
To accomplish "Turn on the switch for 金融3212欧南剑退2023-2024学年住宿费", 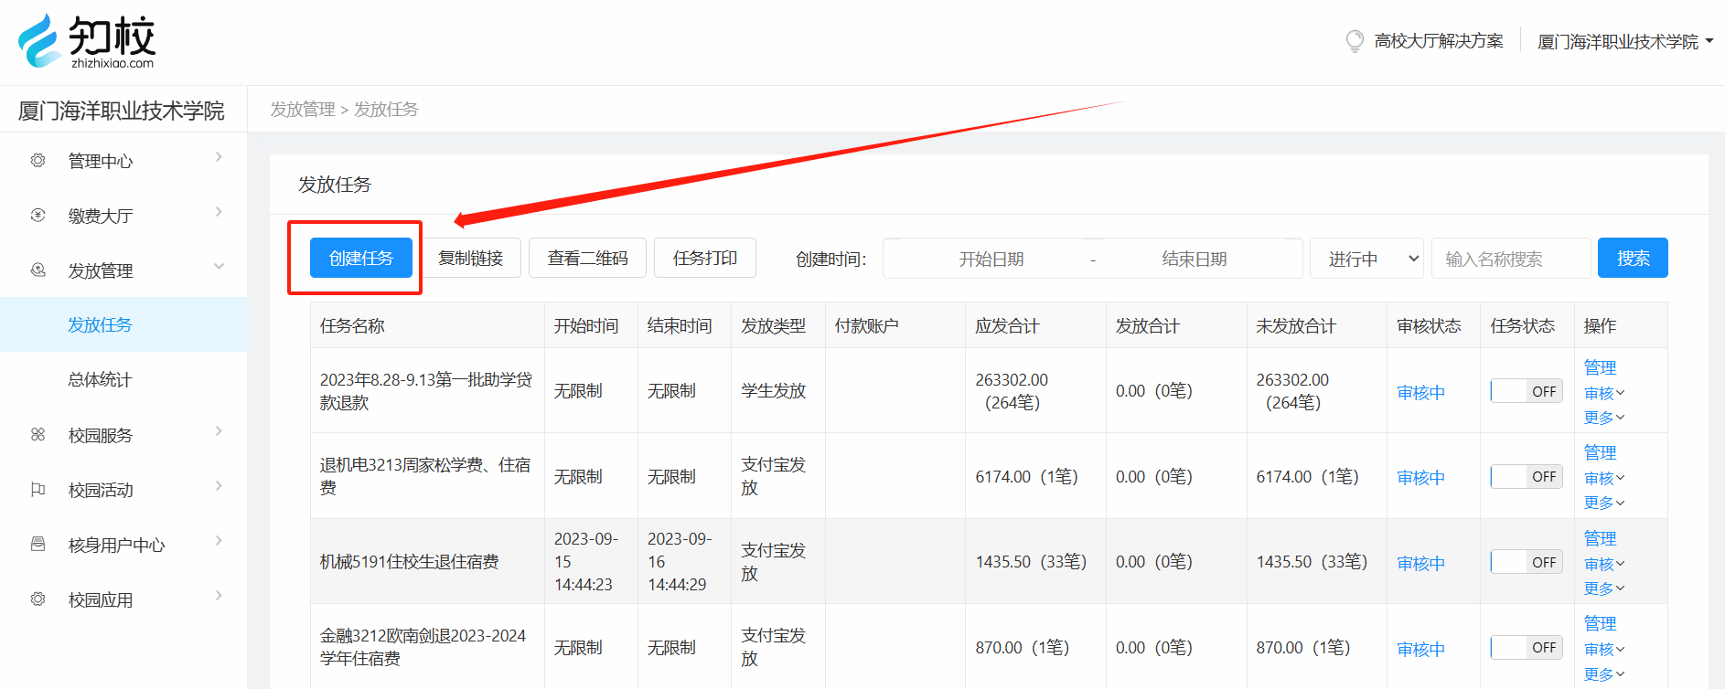I will (1526, 647).
